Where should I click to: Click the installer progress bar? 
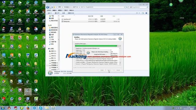(x=98, y=46)
